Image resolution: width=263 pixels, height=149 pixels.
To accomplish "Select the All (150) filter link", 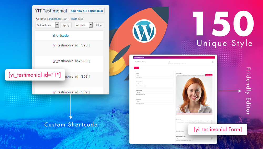I will 41,19.
